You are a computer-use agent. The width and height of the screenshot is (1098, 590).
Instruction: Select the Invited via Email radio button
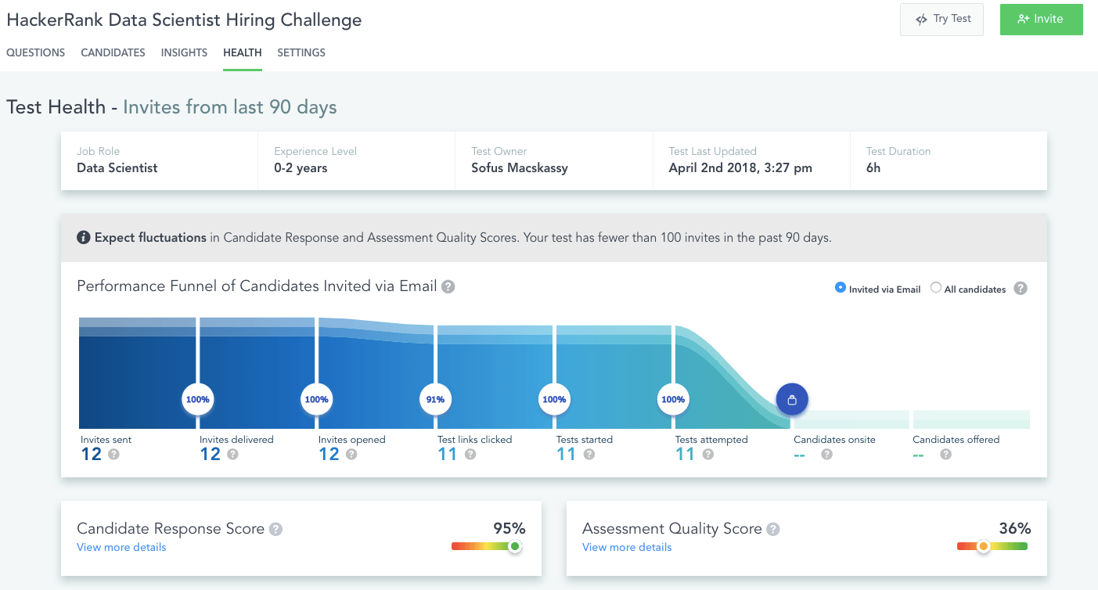(841, 288)
